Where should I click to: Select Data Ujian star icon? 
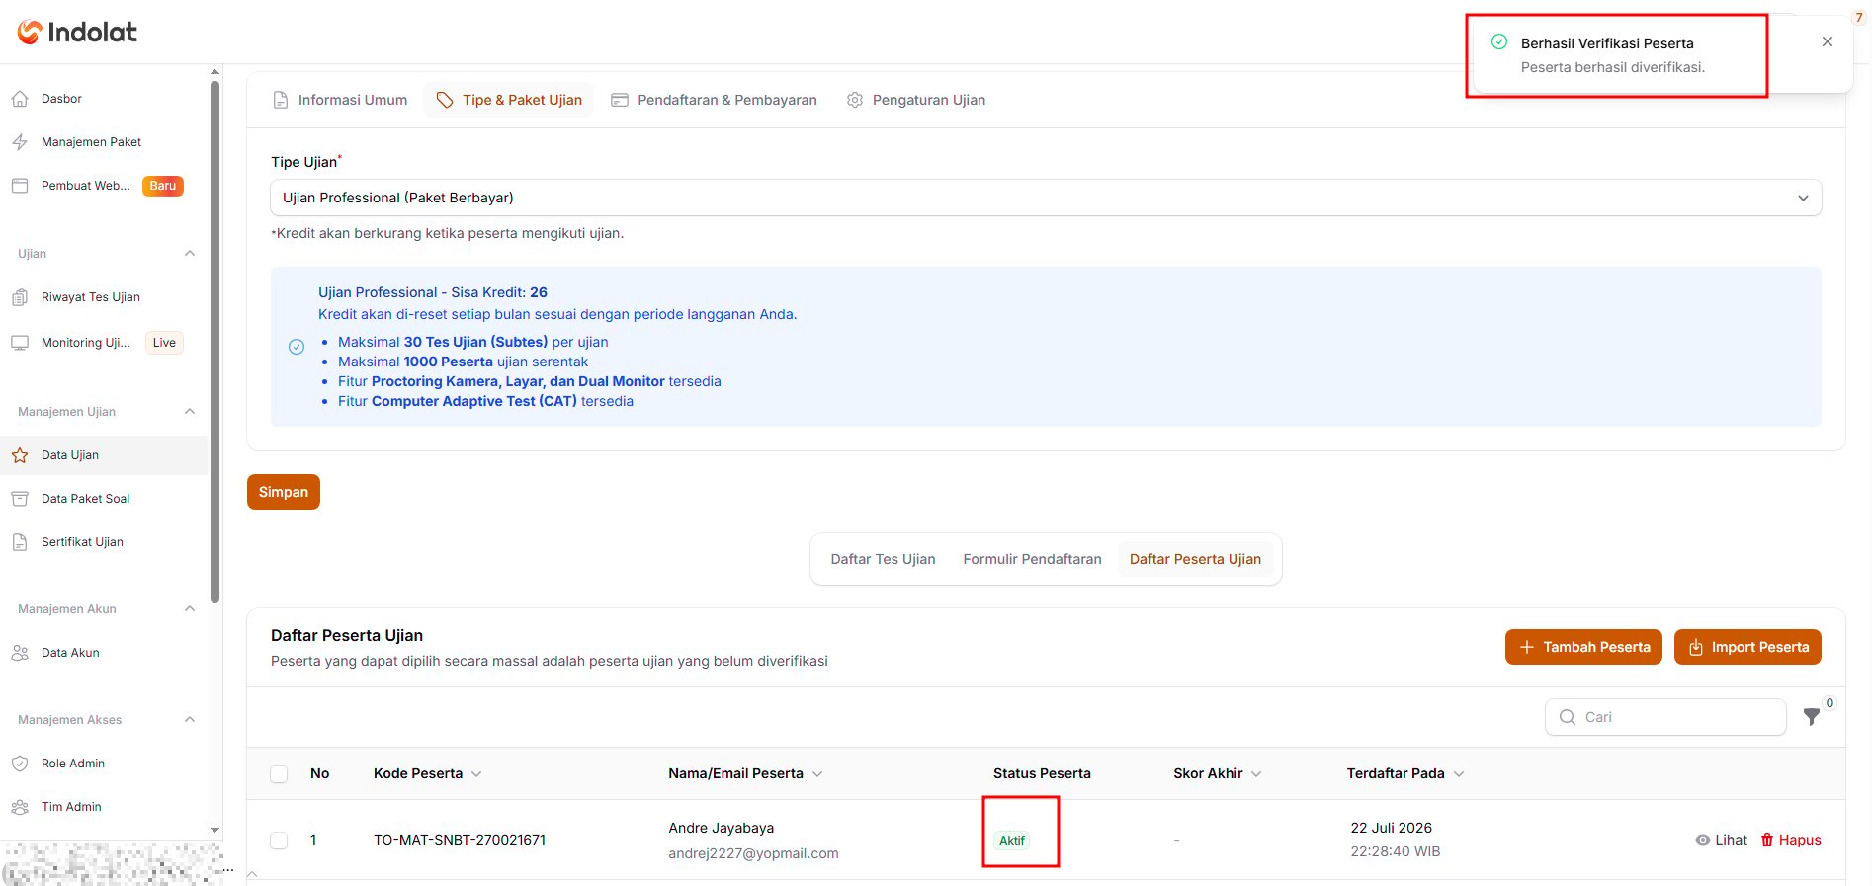tap(20, 455)
